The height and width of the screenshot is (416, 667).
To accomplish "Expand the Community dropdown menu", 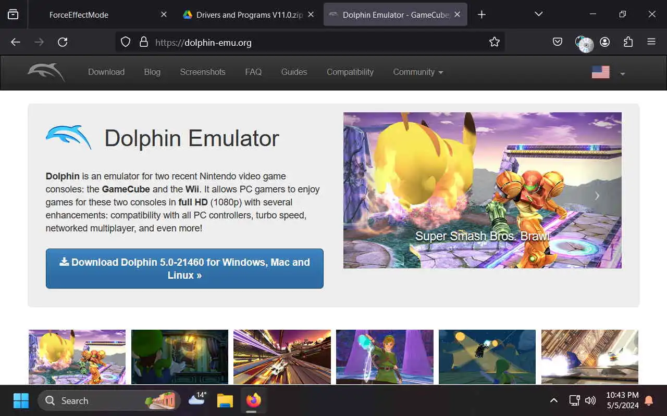I will point(418,72).
